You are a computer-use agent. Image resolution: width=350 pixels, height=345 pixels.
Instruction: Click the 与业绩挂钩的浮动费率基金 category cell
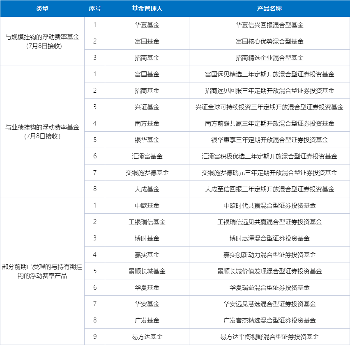point(42,132)
